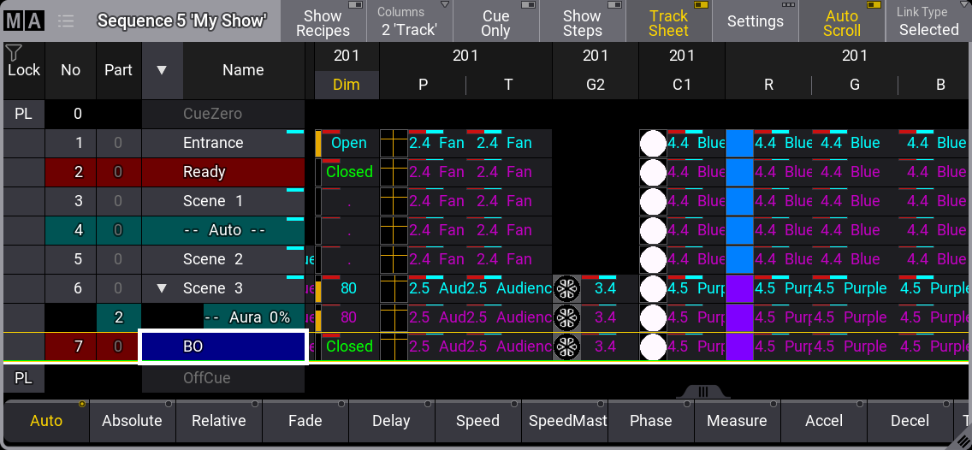The image size is (972, 450).
Task: Click the 3.4 G2 value in Scene 3 row
Action: coord(605,288)
